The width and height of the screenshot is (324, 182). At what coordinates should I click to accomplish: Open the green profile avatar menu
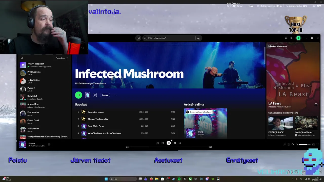tap(298, 38)
